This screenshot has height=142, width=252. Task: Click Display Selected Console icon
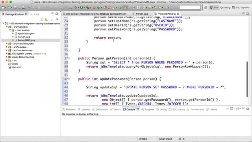(232, 109)
